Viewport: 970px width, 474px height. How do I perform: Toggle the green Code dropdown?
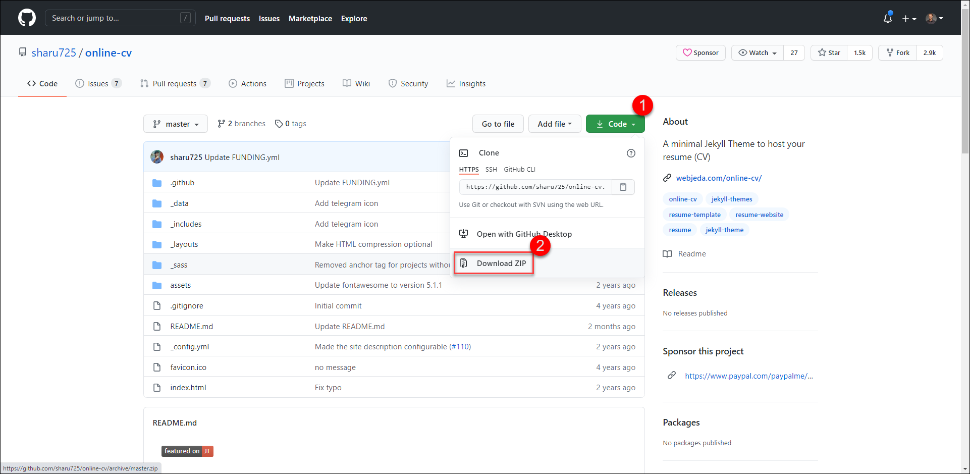[615, 124]
